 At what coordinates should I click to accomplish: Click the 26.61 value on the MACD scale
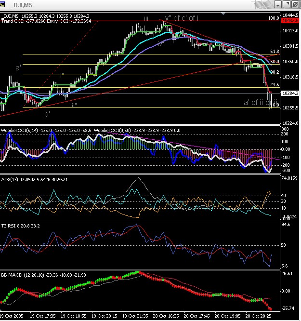coord(287,274)
